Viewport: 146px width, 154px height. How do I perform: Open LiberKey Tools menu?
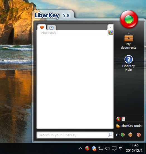pos(128,126)
